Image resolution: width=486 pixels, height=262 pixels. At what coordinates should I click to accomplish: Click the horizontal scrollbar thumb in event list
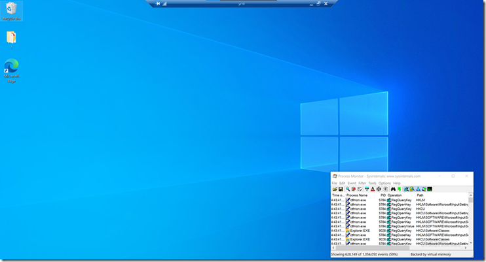tap(373, 248)
